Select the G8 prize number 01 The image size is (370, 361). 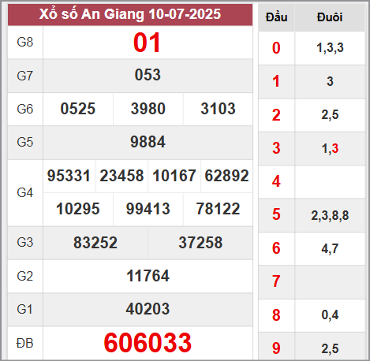coord(147,43)
